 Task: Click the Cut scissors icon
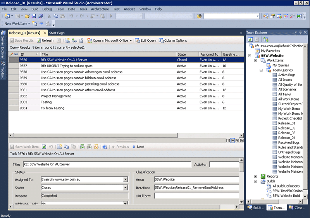(49, 16)
